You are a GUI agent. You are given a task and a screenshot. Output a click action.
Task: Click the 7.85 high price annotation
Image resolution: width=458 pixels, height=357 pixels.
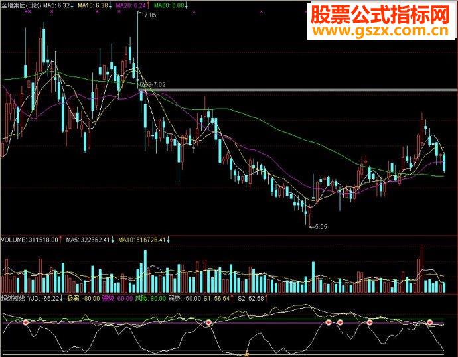pyautogui.click(x=150, y=15)
